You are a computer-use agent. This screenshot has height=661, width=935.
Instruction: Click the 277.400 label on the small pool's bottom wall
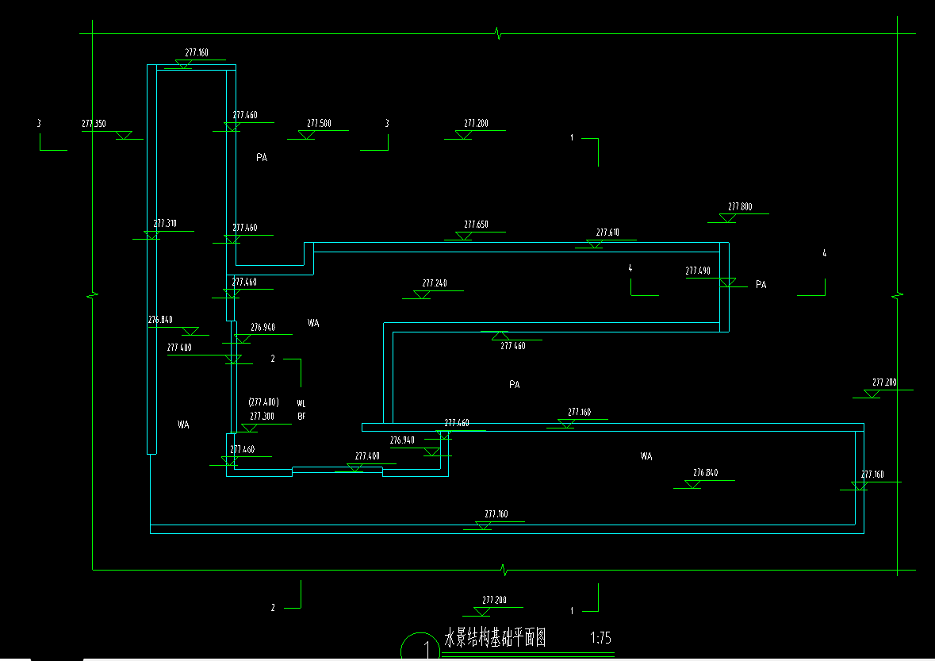coord(367,455)
